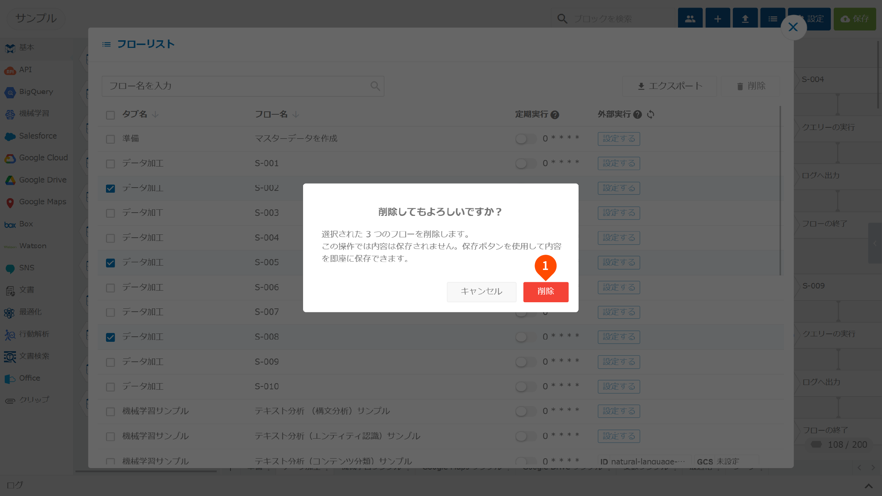
Task: Click the 削除 button above the flow table
Action: [750, 86]
